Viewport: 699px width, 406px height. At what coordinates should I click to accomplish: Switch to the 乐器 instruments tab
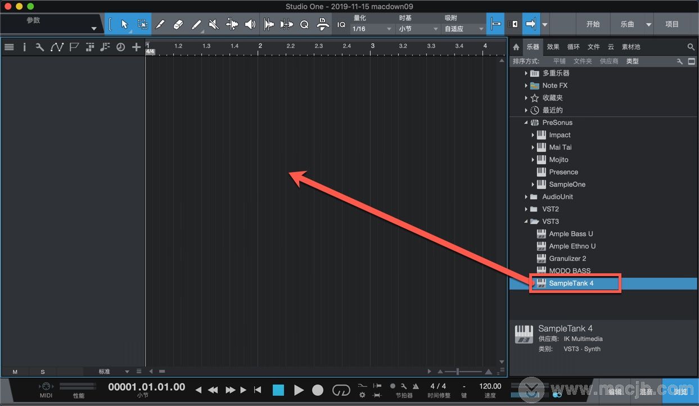coord(533,47)
